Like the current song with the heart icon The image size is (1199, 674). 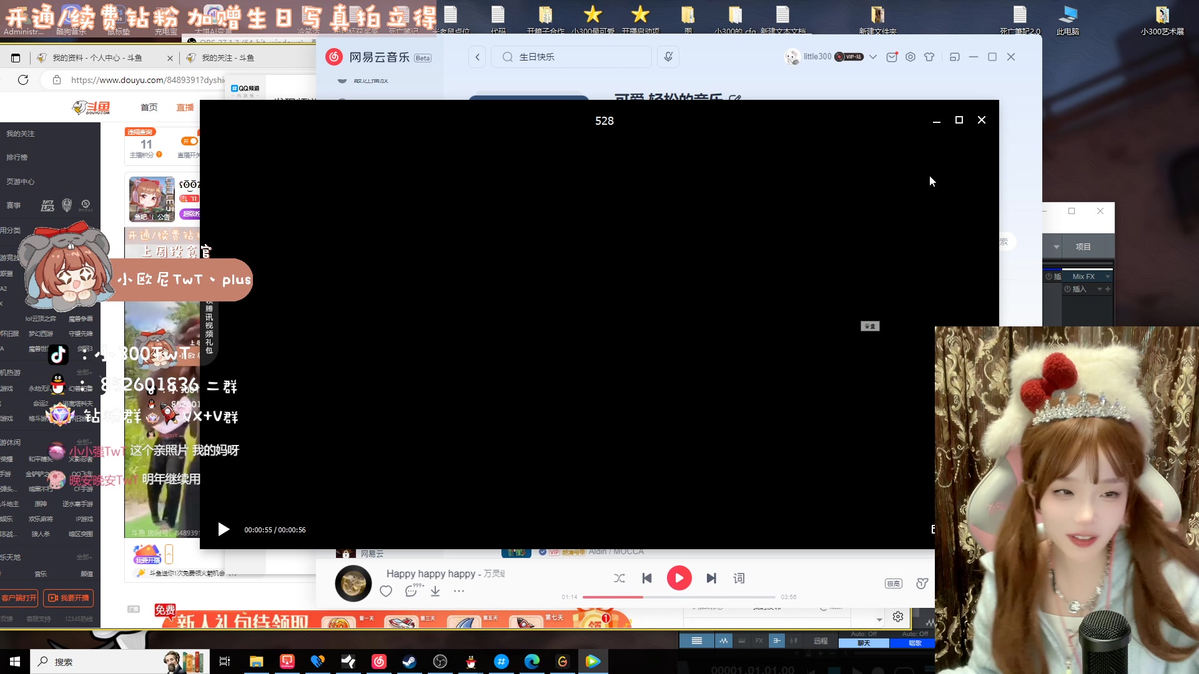(386, 591)
